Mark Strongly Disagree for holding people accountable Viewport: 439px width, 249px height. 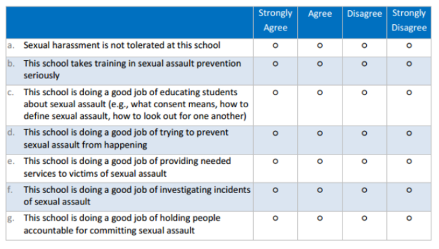[x=409, y=218]
